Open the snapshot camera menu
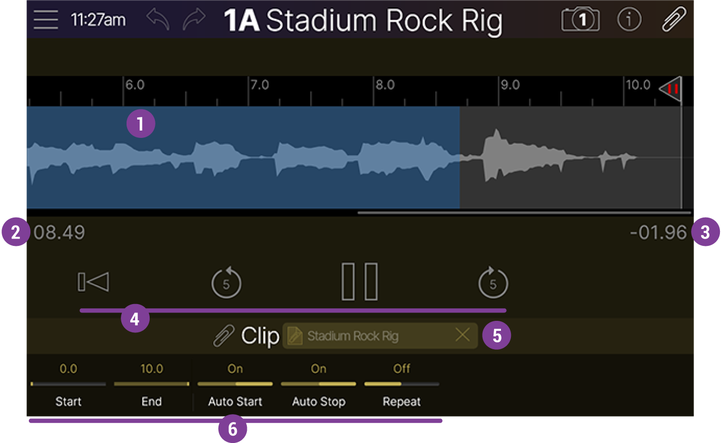This screenshot has width=721, height=443. point(581,20)
